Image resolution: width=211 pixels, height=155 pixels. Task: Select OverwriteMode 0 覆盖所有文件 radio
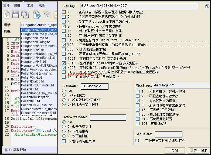pyautogui.click(x=64, y=127)
